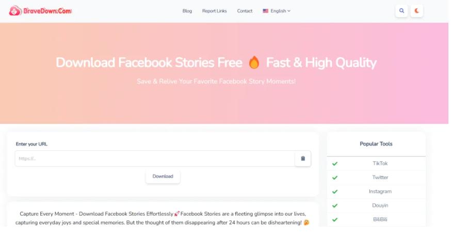Image resolution: width=451 pixels, height=238 pixels.
Task: Click the US flag icon
Action: click(265, 11)
